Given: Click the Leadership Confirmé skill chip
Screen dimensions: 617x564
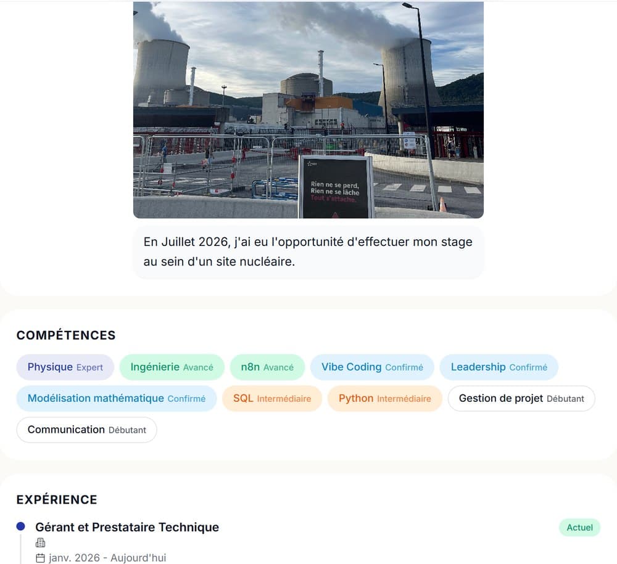Looking at the screenshot, I should pos(499,367).
